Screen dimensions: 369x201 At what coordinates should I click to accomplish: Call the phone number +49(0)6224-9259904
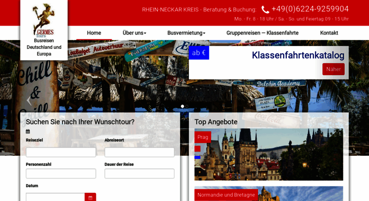click(310, 9)
